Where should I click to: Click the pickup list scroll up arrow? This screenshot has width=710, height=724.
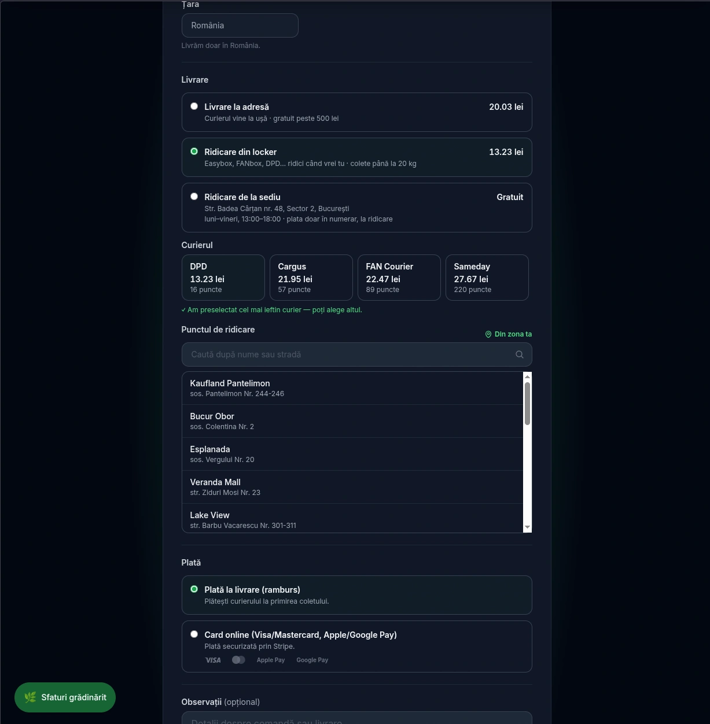527,377
